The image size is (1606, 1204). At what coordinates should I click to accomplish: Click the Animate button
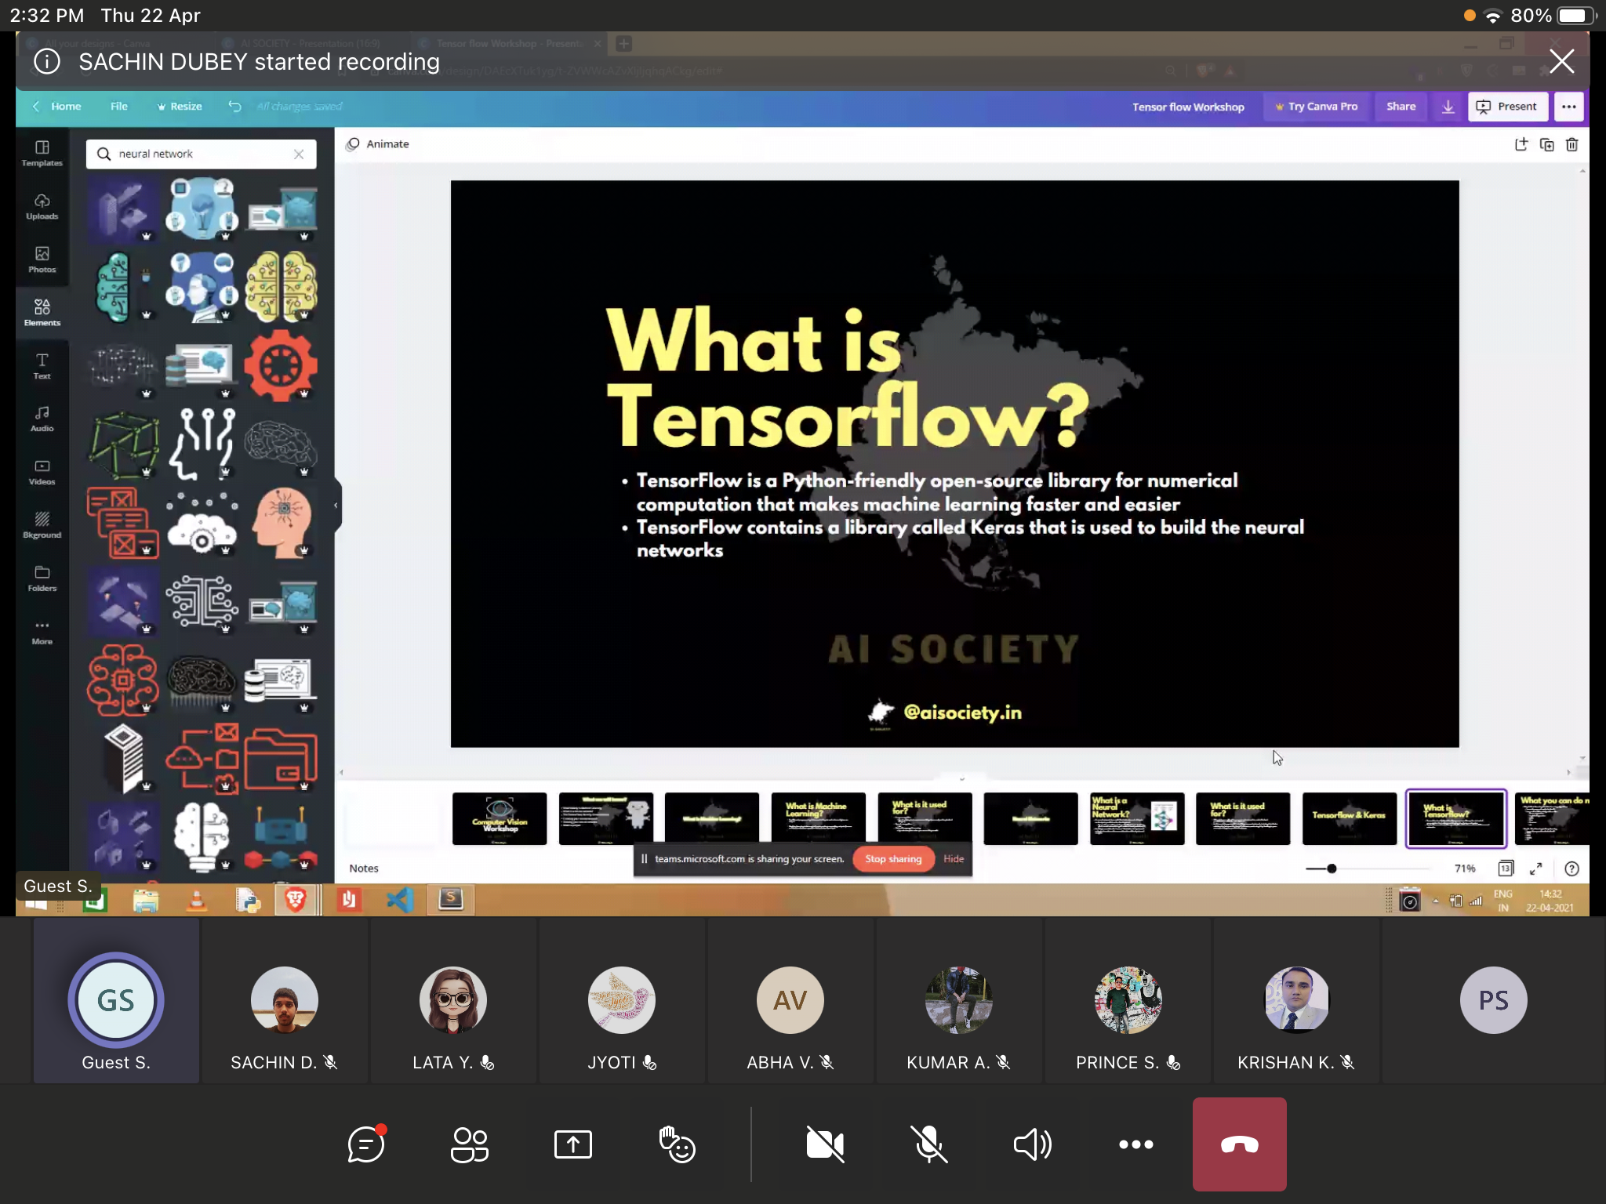coord(379,144)
